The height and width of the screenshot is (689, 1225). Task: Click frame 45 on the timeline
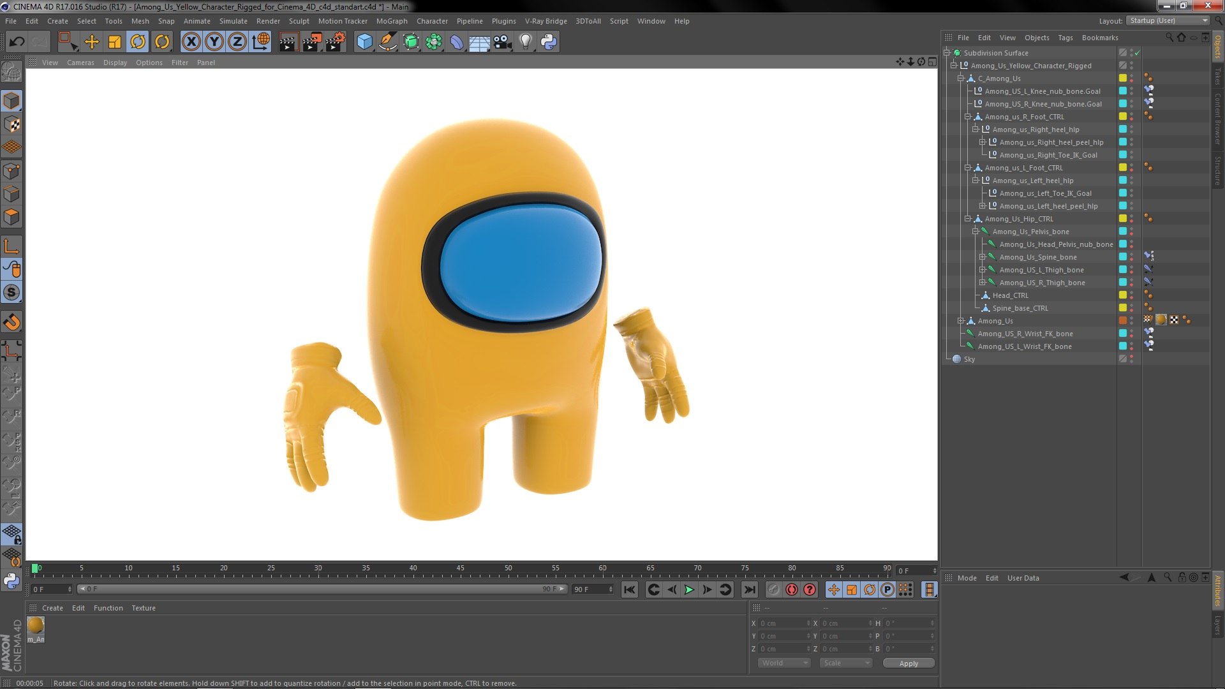click(x=460, y=568)
